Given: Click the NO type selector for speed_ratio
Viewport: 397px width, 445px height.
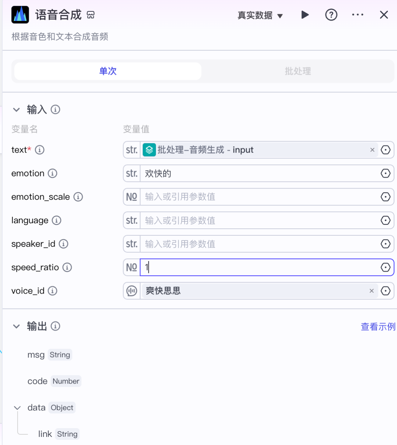Looking at the screenshot, I should coord(132,267).
